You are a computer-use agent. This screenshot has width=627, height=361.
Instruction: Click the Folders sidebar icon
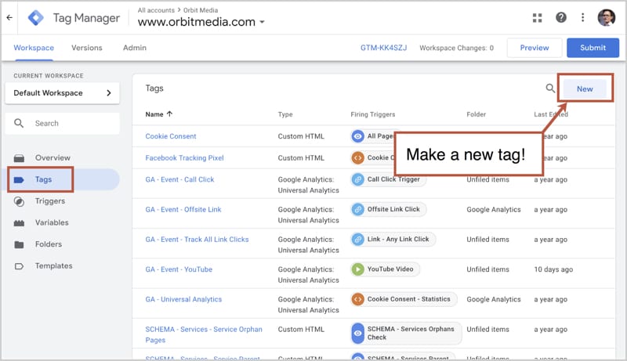click(x=19, y=244)
